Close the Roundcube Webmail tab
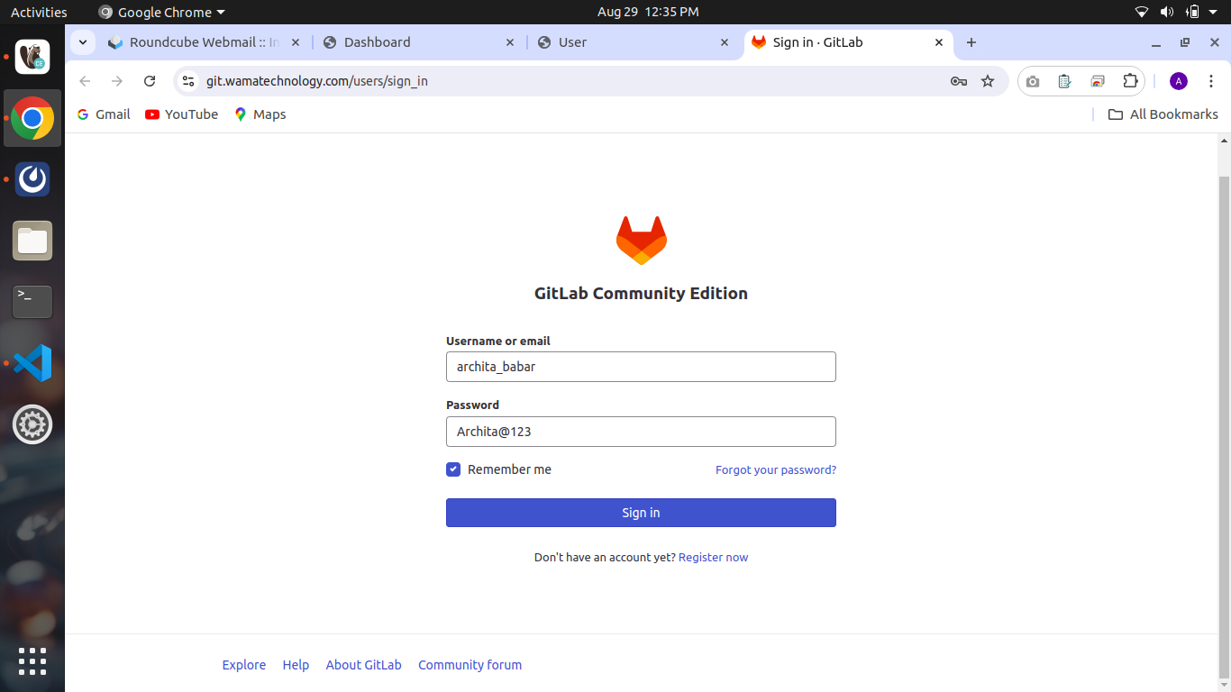 [296, 42]
